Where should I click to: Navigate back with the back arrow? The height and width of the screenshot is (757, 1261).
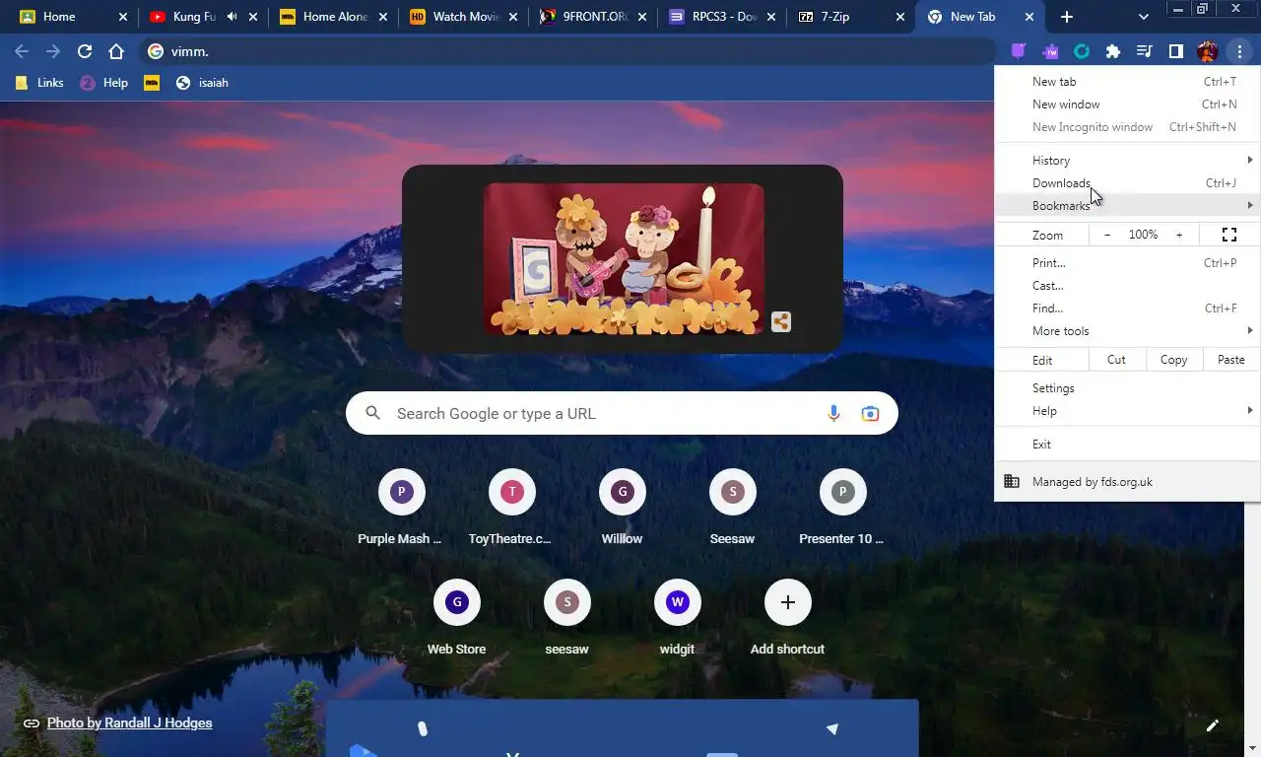click(22, 51)
